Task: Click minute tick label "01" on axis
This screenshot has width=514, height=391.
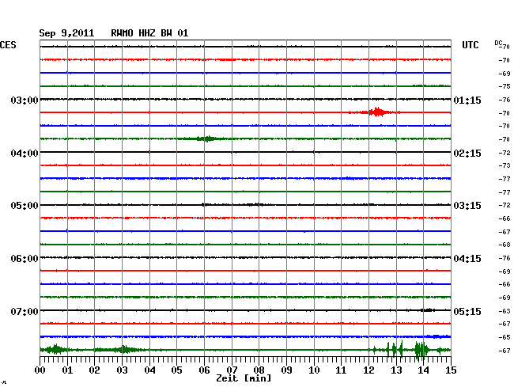Action: coord(67,370)
